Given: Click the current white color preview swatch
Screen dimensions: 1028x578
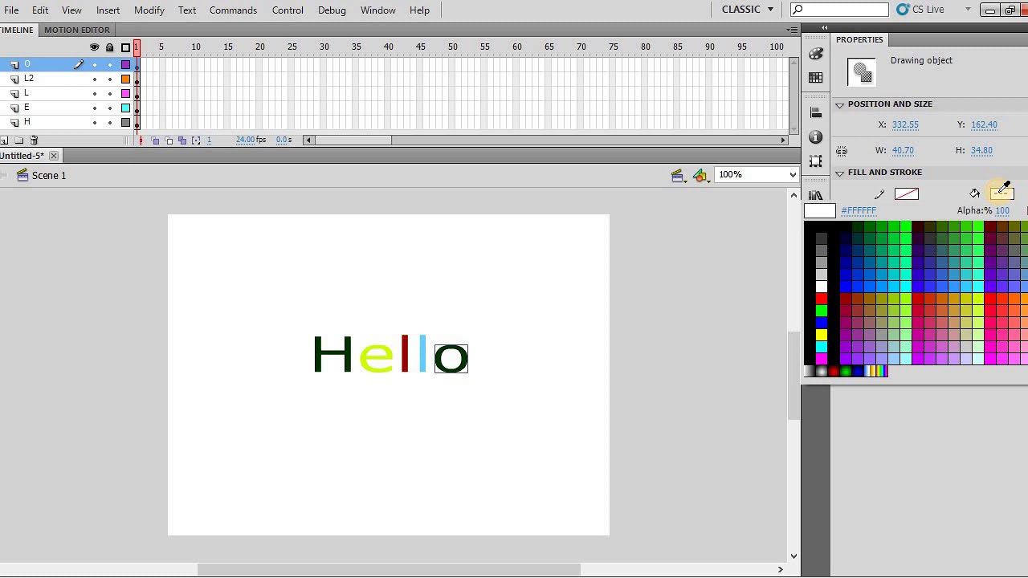Looking at the screenshot, I should click(820, 211).
